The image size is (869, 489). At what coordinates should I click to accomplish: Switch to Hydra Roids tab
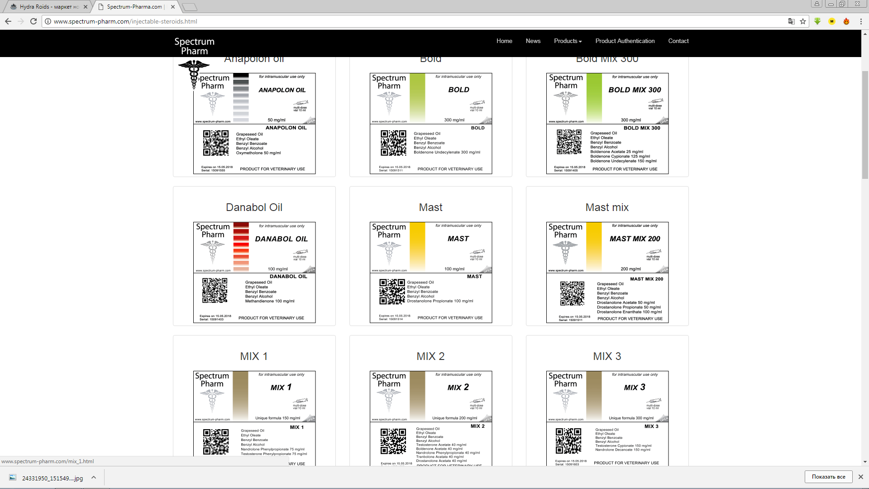tap(49, 7)
